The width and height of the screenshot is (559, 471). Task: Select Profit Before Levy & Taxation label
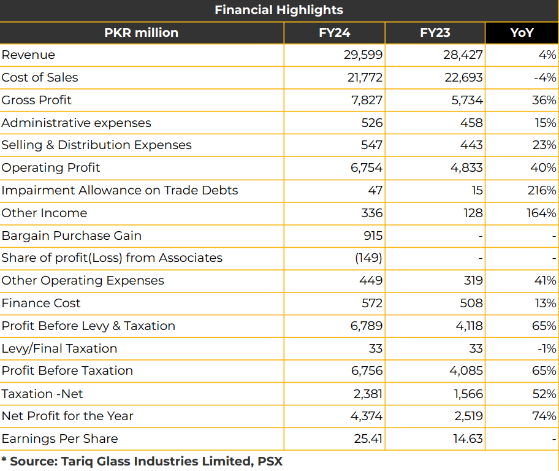pos(88,326)
